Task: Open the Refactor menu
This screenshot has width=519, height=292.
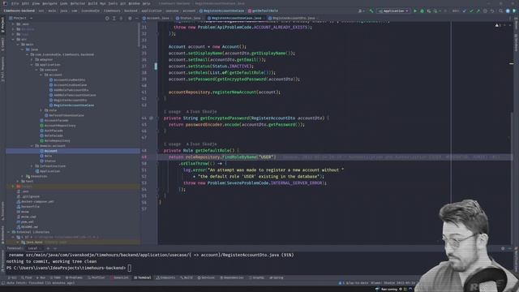Action: pyautogui.click(x=78, y=3)
